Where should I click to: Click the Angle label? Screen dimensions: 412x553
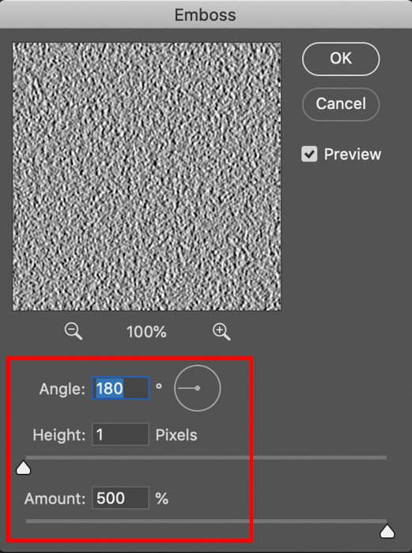point(62,389)
